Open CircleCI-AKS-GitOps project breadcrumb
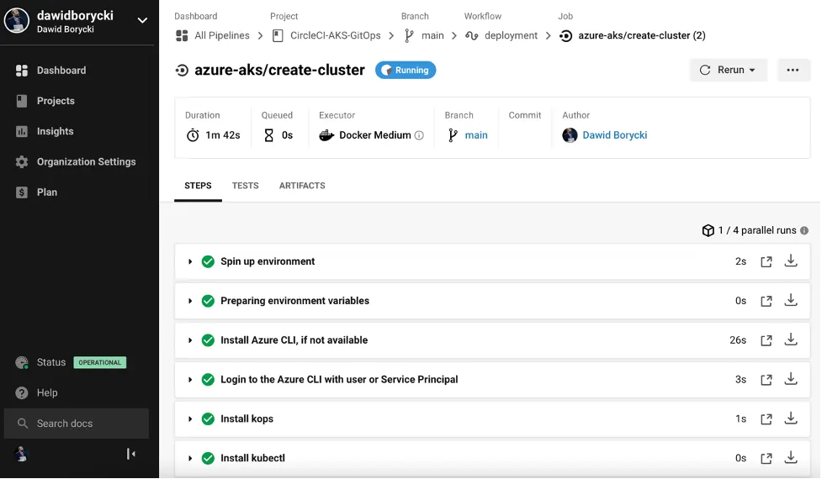This screenshot has width=822, height=479. (335, 35)
